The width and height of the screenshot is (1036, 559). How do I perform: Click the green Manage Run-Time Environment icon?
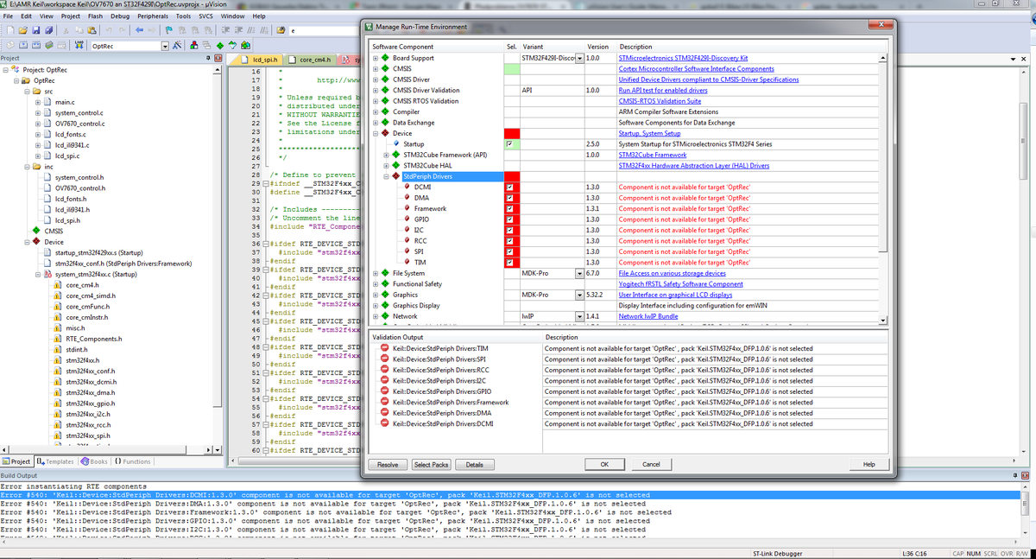point(220,46)
